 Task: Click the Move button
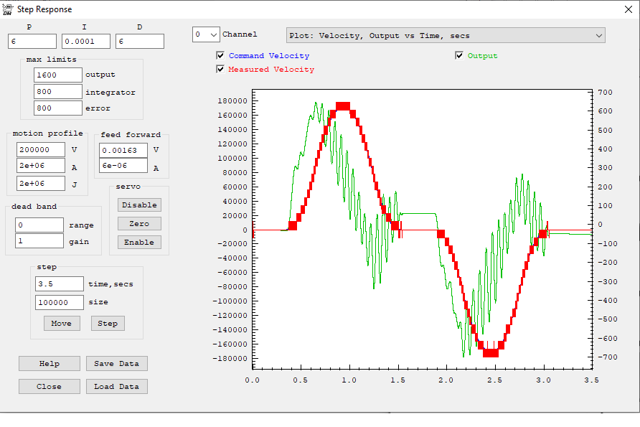coord(61,324)
